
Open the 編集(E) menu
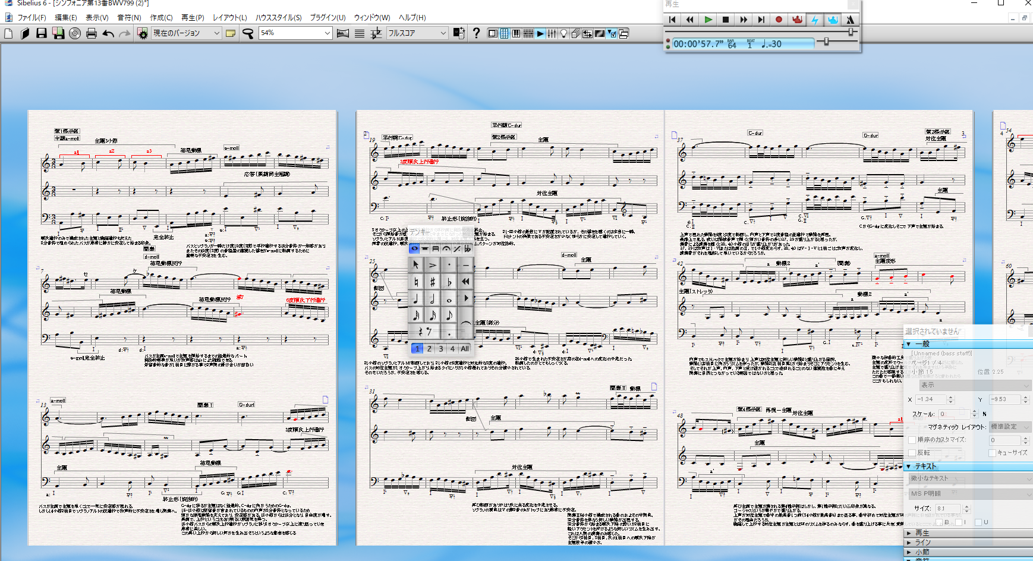tap(66, 17)
